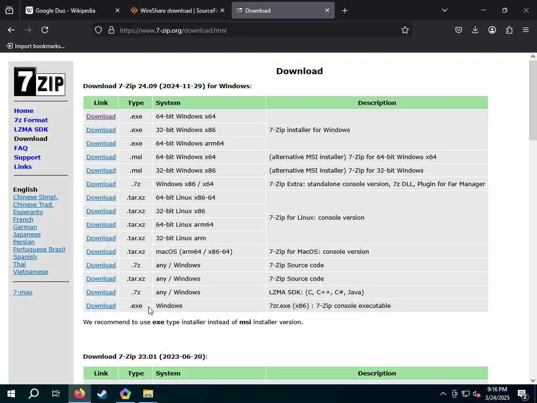Image resolution: width=537 pixels, height=403 pixels.
Task: Open the notification center icon
Action: (522, 394)
